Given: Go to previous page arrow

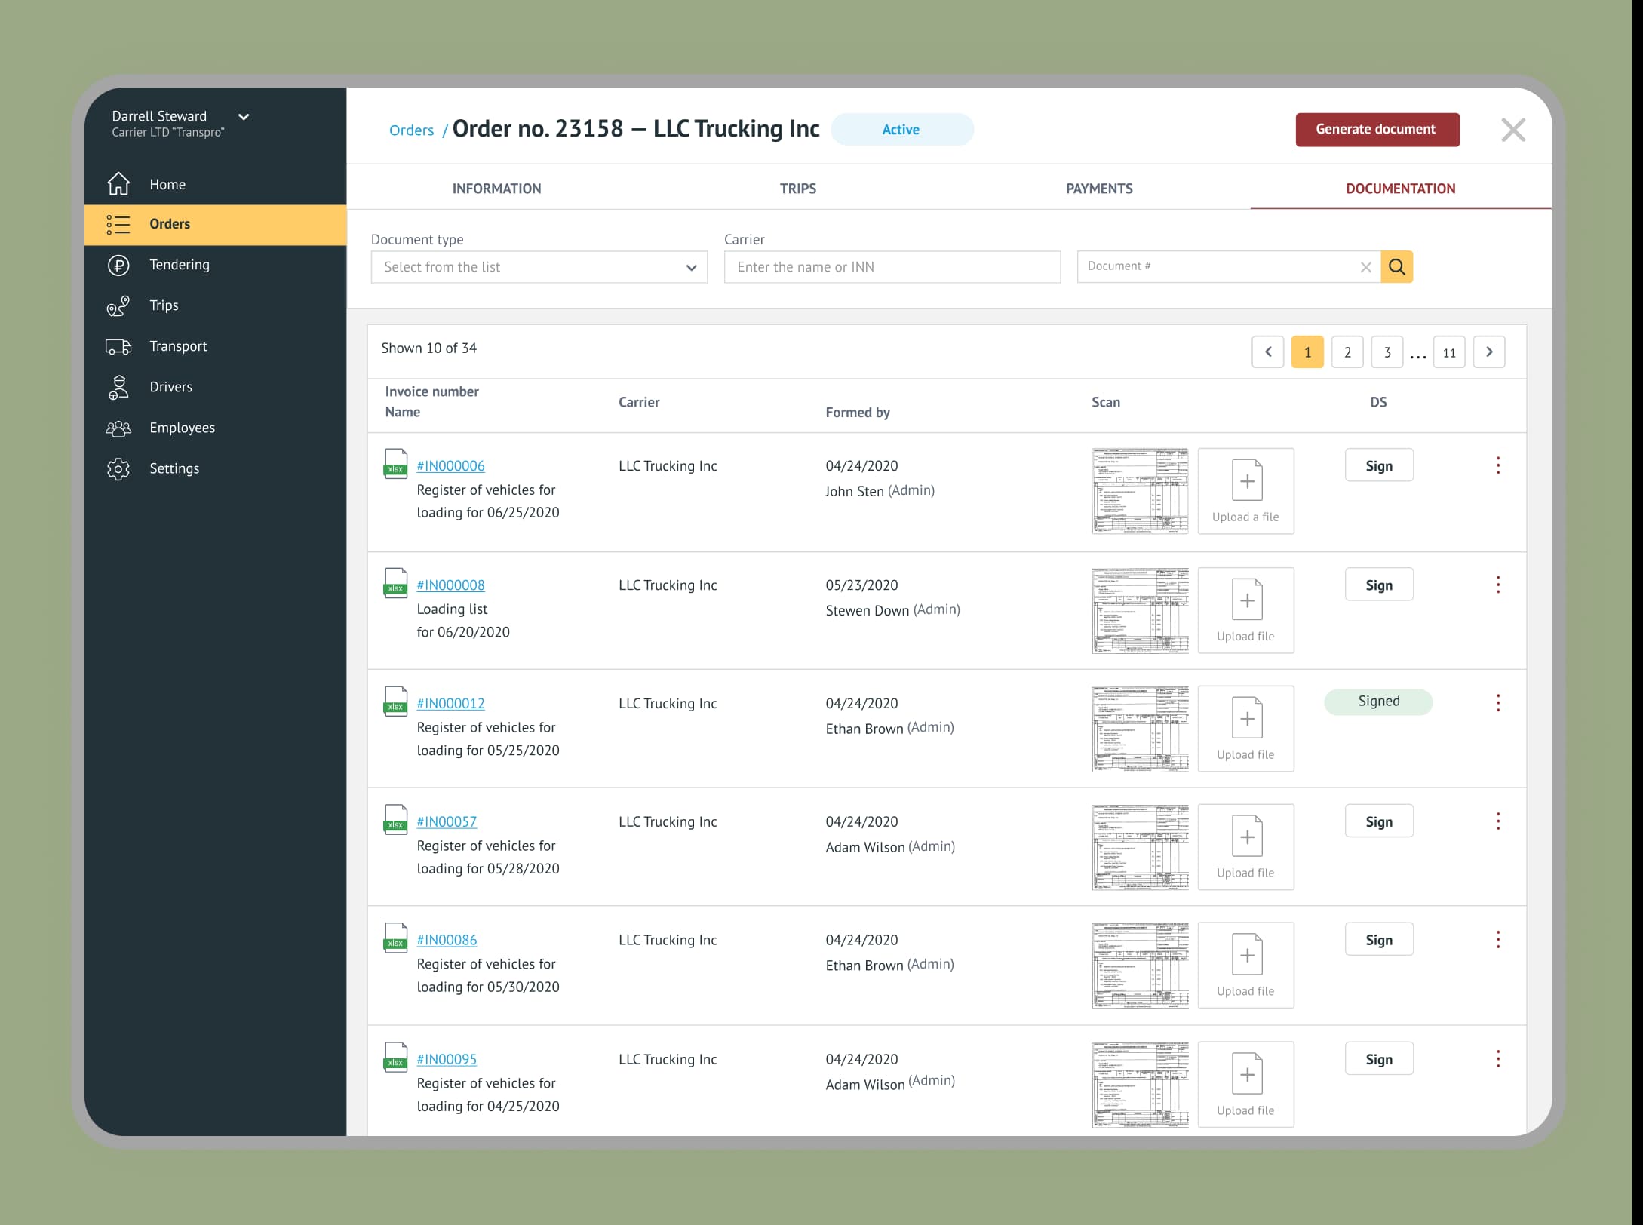Looking at the screenshot, I should tap(1268, 352).
